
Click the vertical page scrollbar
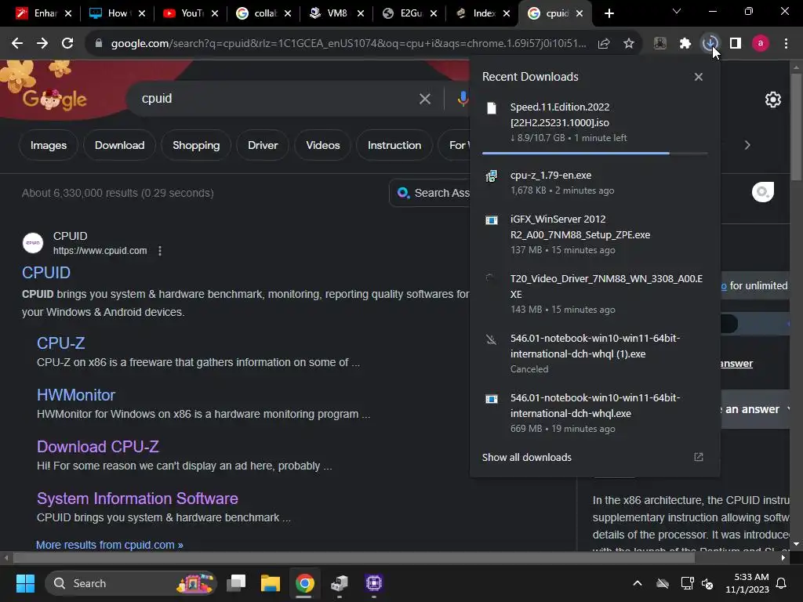pyautogui.click(x=796, y=127)
